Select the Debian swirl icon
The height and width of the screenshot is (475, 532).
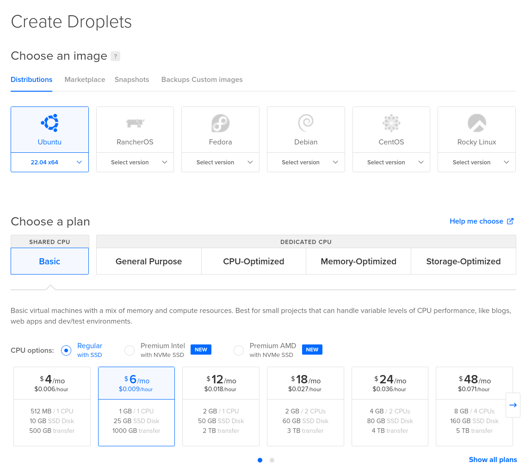pos(306,123)
